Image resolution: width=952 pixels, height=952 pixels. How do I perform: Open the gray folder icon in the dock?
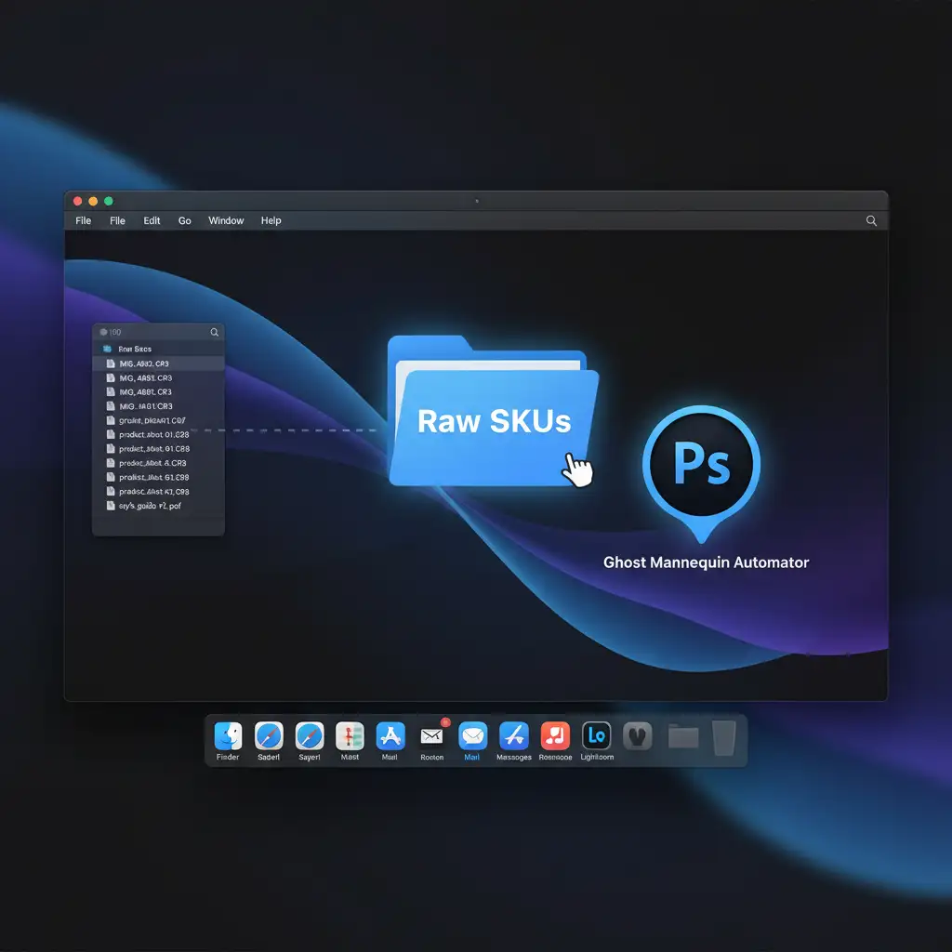coord(683,737)
